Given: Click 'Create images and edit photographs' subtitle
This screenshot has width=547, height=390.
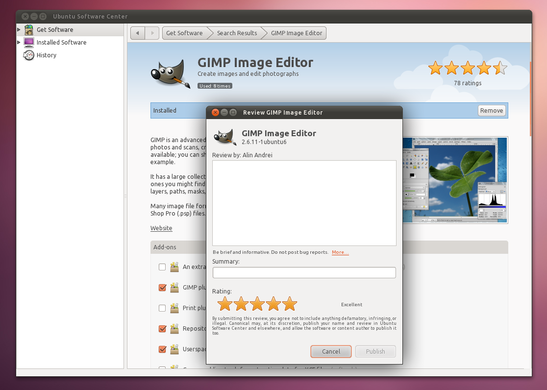Looking at the screenshot, I should (248, 73).
